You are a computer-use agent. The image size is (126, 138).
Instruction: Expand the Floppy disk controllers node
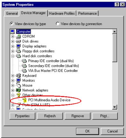(13, 51)
